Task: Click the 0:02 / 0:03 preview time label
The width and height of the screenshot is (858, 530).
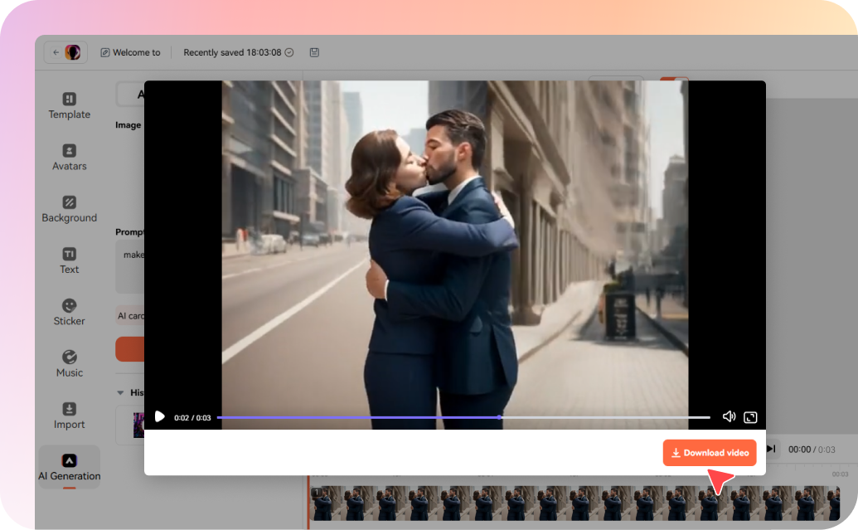Action: 192,418
